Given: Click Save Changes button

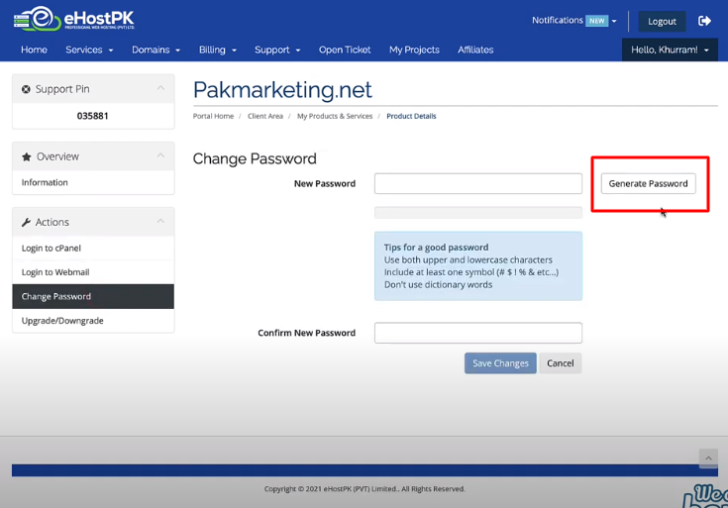Looking at the screenshot, I should 500,363.
